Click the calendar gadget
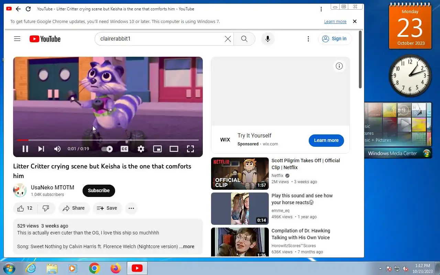 tap(410, 26)
